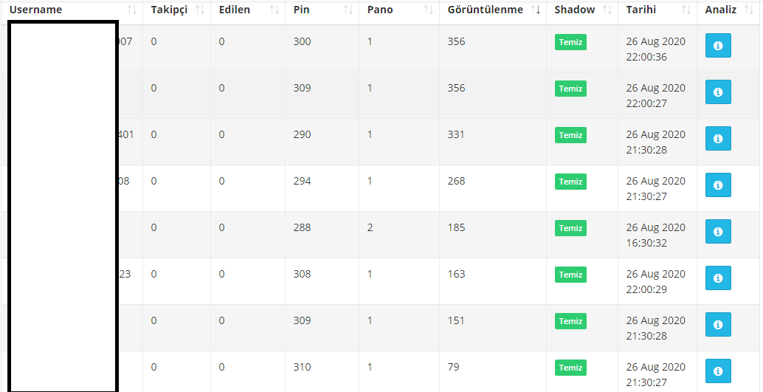763x392 pixels.
Task: Click info button for row with 331 views
Action: click(718, 139)
